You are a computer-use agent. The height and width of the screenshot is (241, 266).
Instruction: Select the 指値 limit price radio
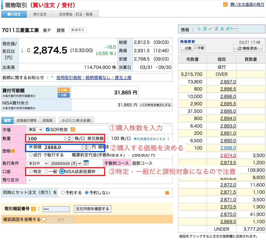coord(31,147)
